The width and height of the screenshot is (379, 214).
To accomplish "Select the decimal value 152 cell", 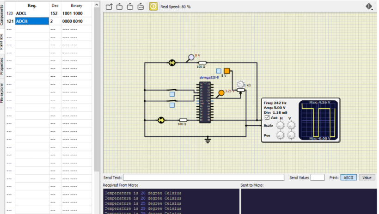I will [x=55, y=13].
